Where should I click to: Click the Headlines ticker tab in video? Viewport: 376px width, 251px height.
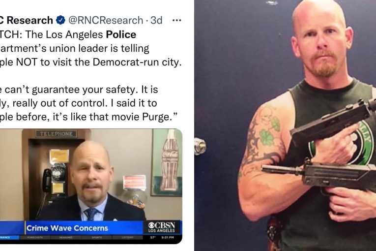66,238
